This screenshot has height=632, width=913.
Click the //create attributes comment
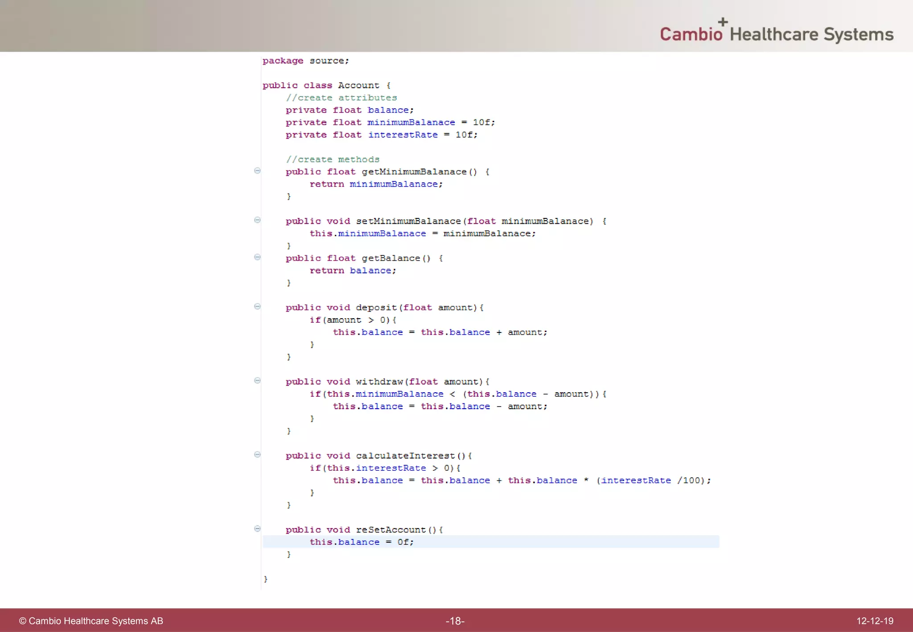(341, 98)
